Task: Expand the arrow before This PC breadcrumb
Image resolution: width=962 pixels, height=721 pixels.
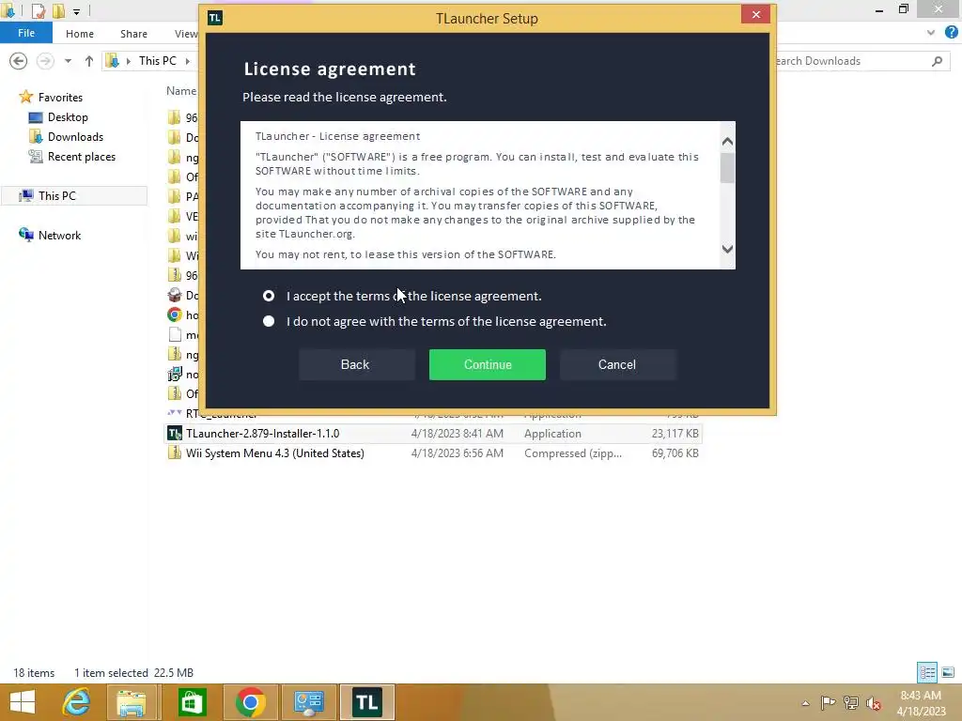Action: coord(128,61)
